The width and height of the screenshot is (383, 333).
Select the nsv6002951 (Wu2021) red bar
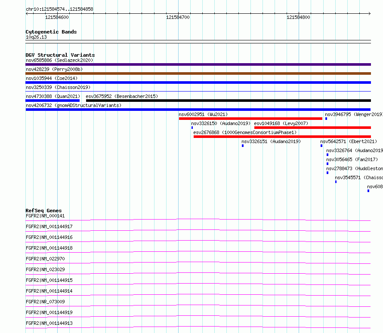click(250, 119)
